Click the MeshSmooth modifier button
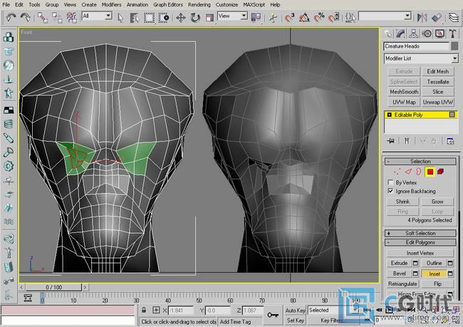This screenshot has height=327, width=463. 404,92
